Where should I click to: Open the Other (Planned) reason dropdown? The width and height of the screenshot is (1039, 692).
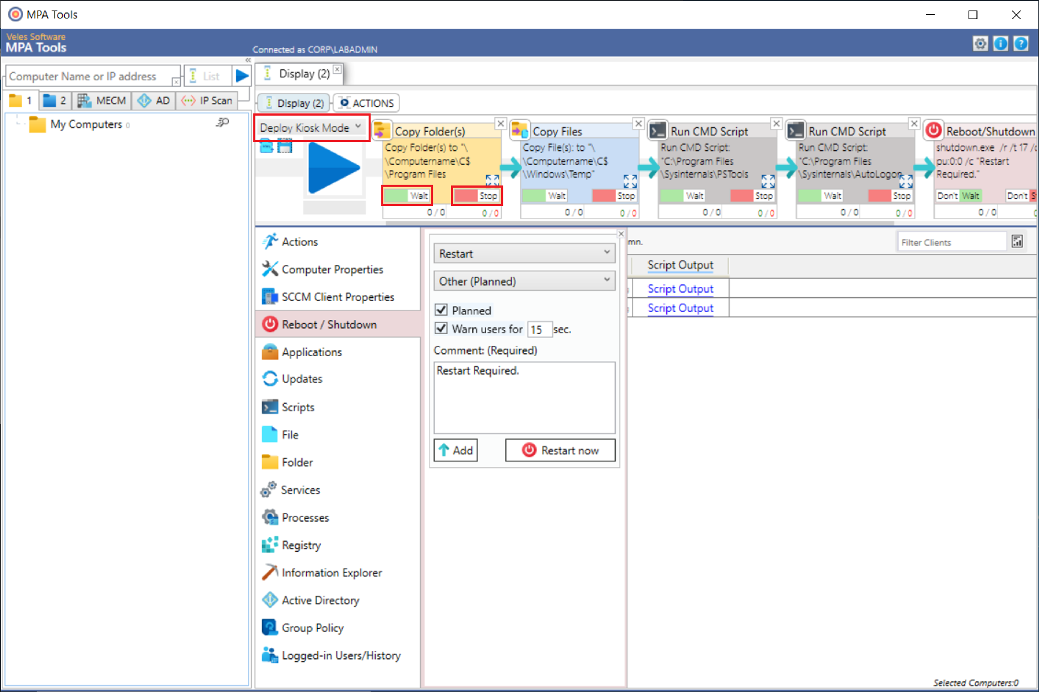pos(524,281)
